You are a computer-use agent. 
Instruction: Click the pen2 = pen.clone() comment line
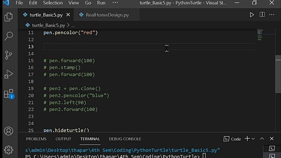[x=72, y=89]
